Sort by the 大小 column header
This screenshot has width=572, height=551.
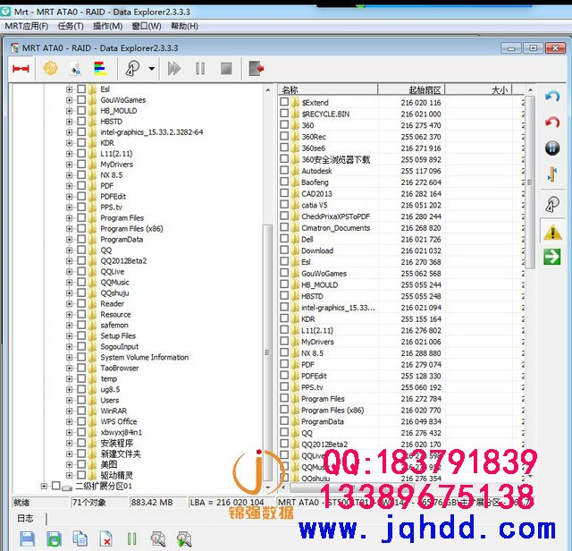click(x=478, y=89)
